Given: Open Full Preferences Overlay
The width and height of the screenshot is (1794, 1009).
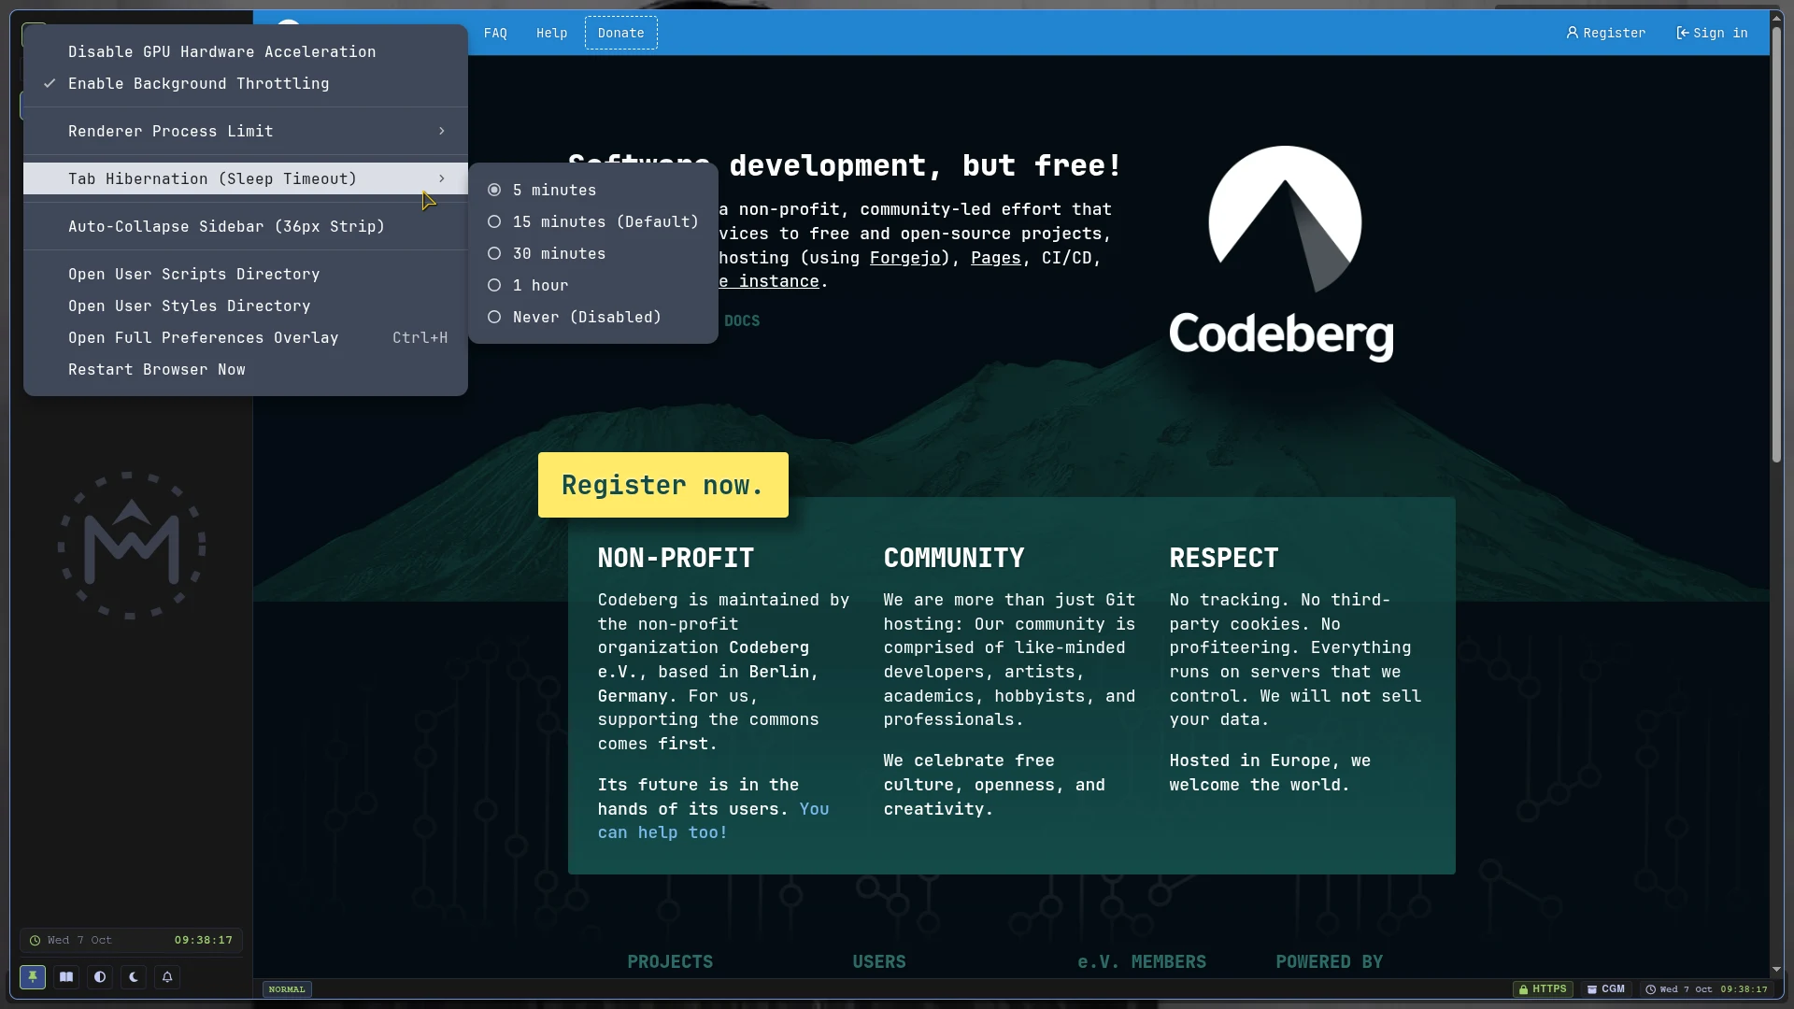Looking at the screenshot, I should 245,337.
